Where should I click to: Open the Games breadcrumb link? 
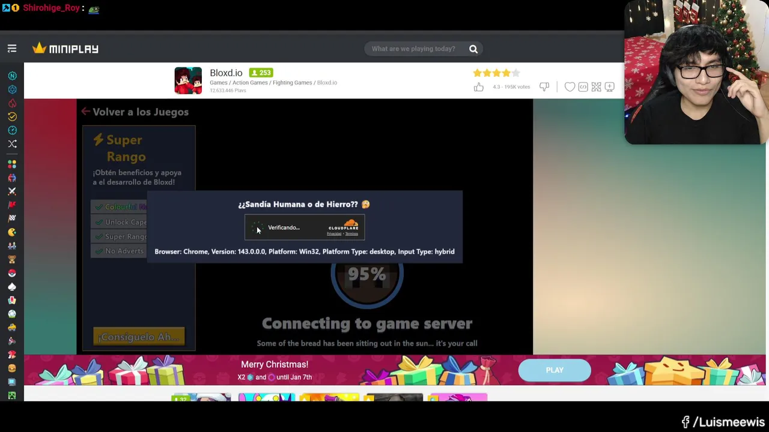219,83
